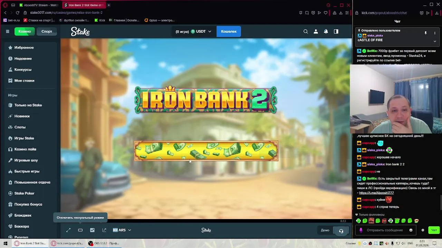Open the user profile icon in Stake header

click(x=316, y=31)
